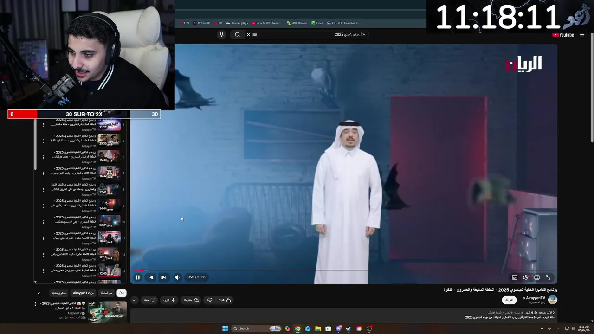The width and height of the screenshot is (594, 334).
Task: Open the AlrayyanTV channel avatar
Action: pyautogui.click(x=553, y=300)
